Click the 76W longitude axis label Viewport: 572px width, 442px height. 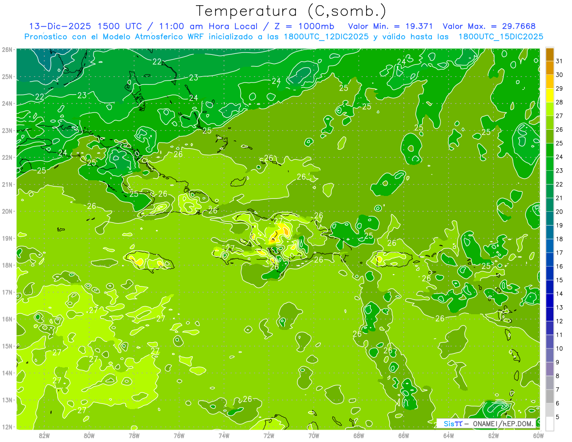(179, 435)
